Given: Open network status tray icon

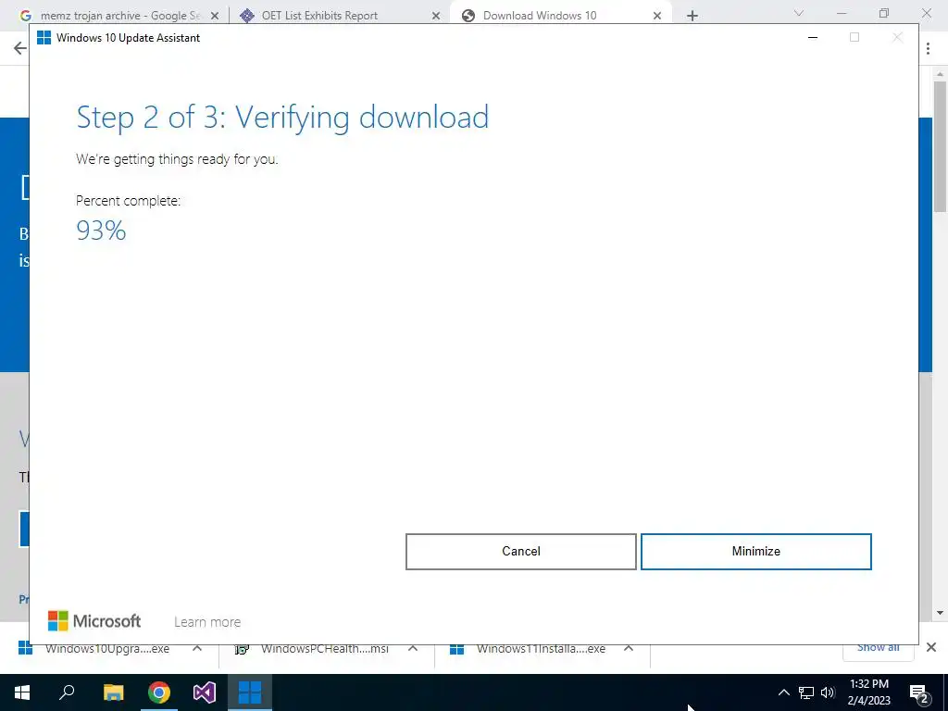Looking at the screenshot, I should point(806,692).
